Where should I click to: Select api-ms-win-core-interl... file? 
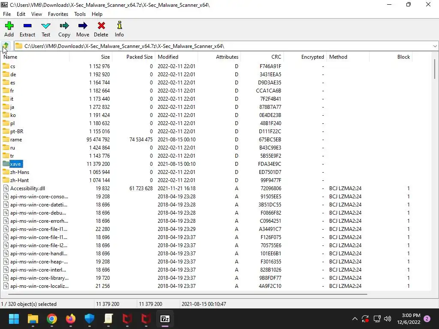[x=38, y=270]
